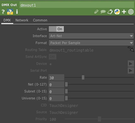This screenshot has height=123, width=135.
Task: Click the plus customize icon
Action: 124,12
